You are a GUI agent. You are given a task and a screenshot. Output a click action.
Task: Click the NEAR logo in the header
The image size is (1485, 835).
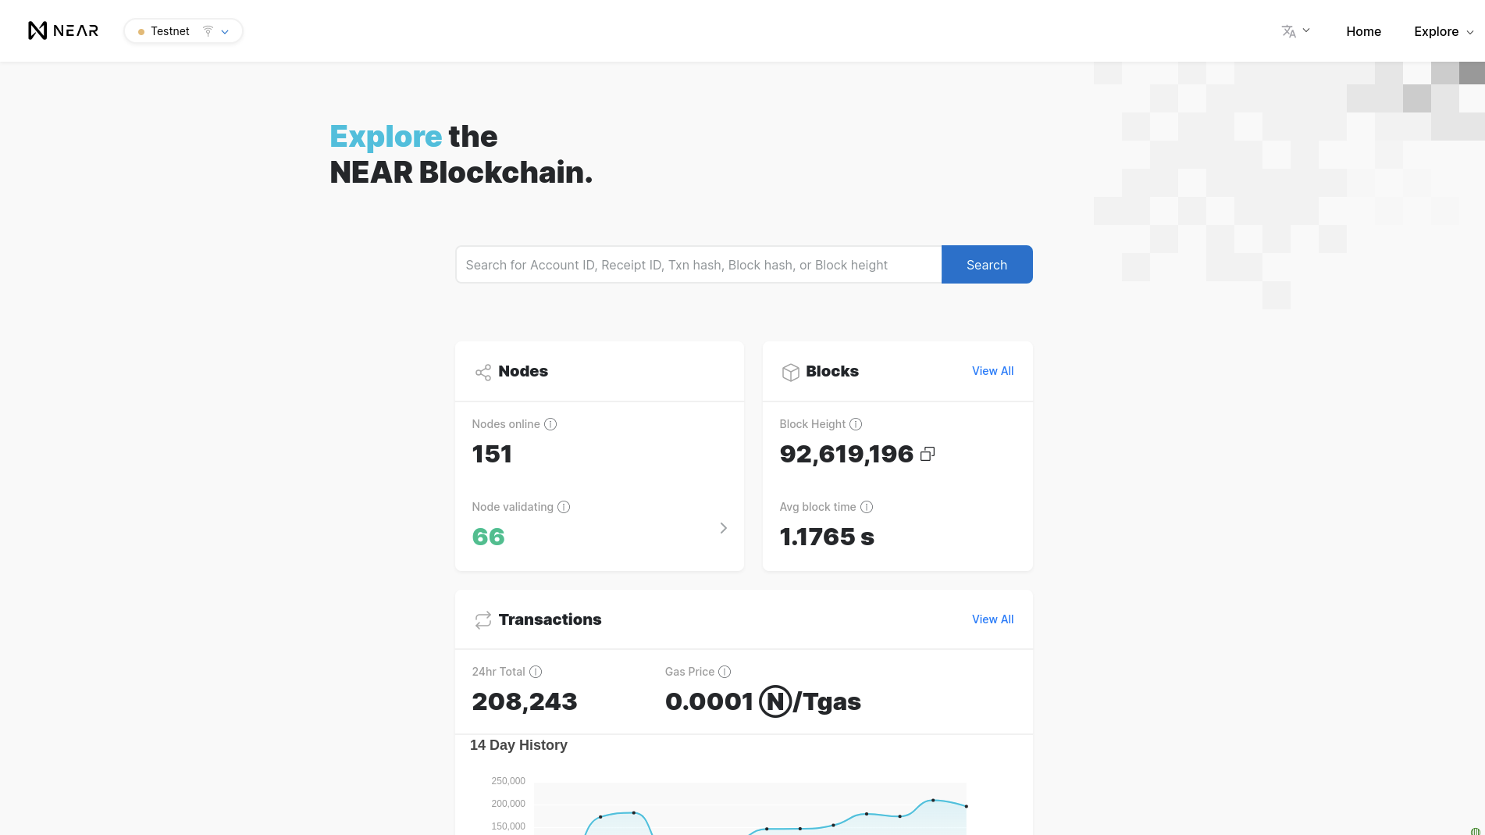click(x=63, y=30)
